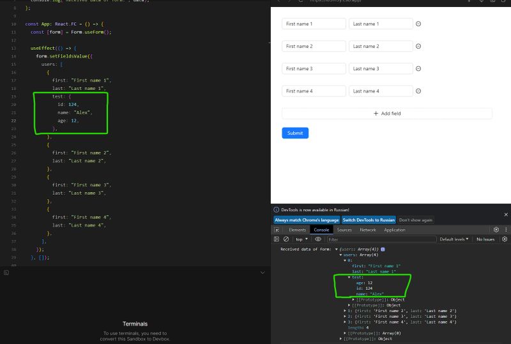Open the Application tab

point(394,230)
